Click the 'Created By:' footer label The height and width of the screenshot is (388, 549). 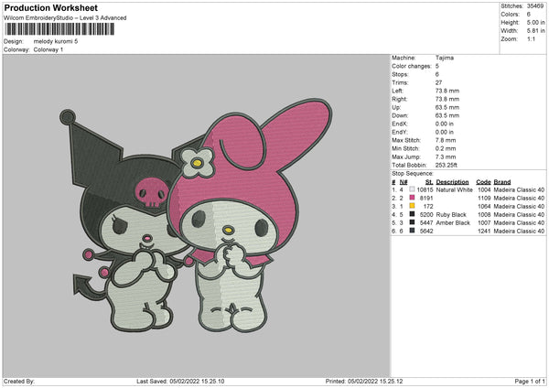(x=19, y=382)
